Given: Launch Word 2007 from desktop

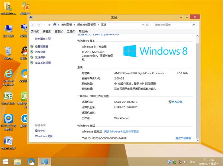Looking at the screenshot, I should pos(8,142).
